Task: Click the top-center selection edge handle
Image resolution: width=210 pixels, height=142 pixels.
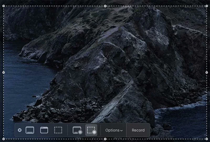Action: pyautogui.click(x=105, y=6)
